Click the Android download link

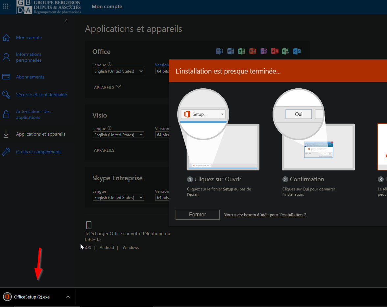point(107,247)
